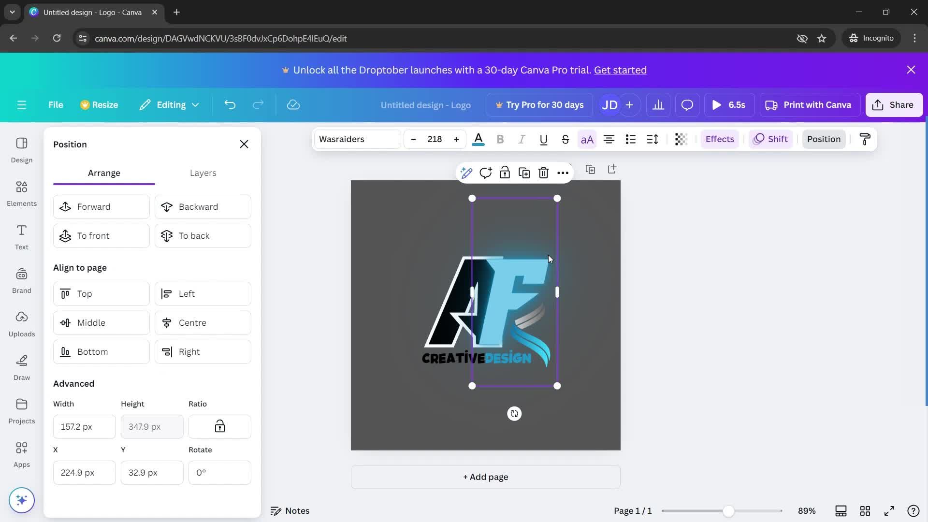This screenshot has height=522, width=928.
Task: Click the Effects button in toolbar
Action: [x=720, y=139]
